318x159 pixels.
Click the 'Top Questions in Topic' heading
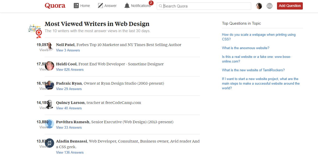tap(241, 23)
